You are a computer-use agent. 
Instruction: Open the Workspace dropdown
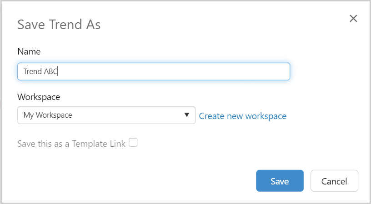(106, 115)
